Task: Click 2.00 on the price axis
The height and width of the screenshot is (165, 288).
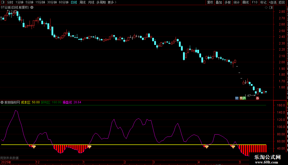Action: point(282,62)
